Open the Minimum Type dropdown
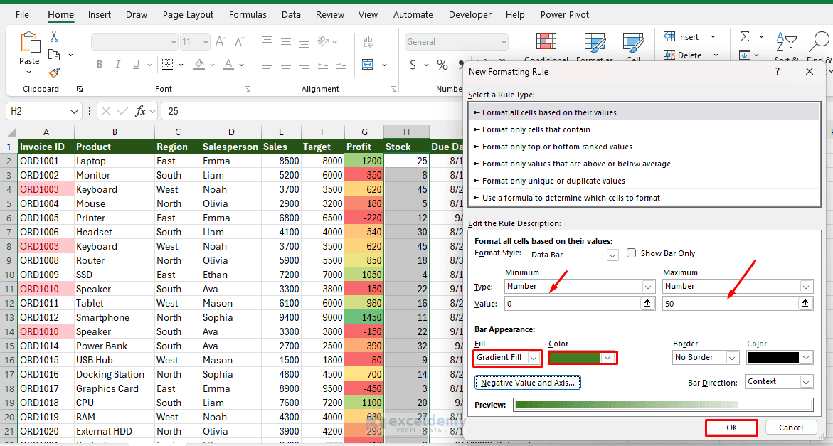The width and height of the screenshot is (833, 446). coord(648,287)
